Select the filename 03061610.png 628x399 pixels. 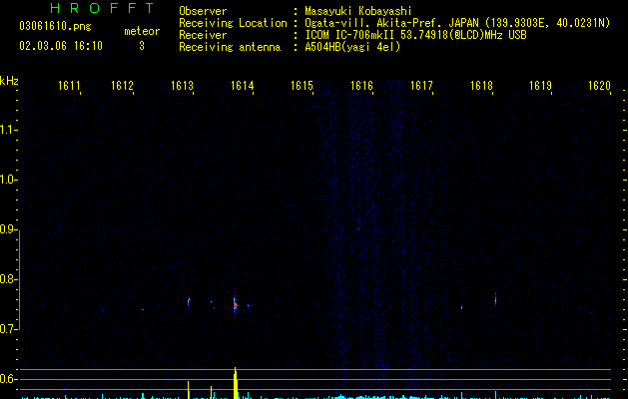tap(55, 26)
